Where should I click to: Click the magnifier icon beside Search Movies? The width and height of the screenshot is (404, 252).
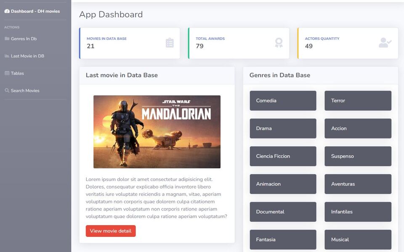(x=7, y=90)
